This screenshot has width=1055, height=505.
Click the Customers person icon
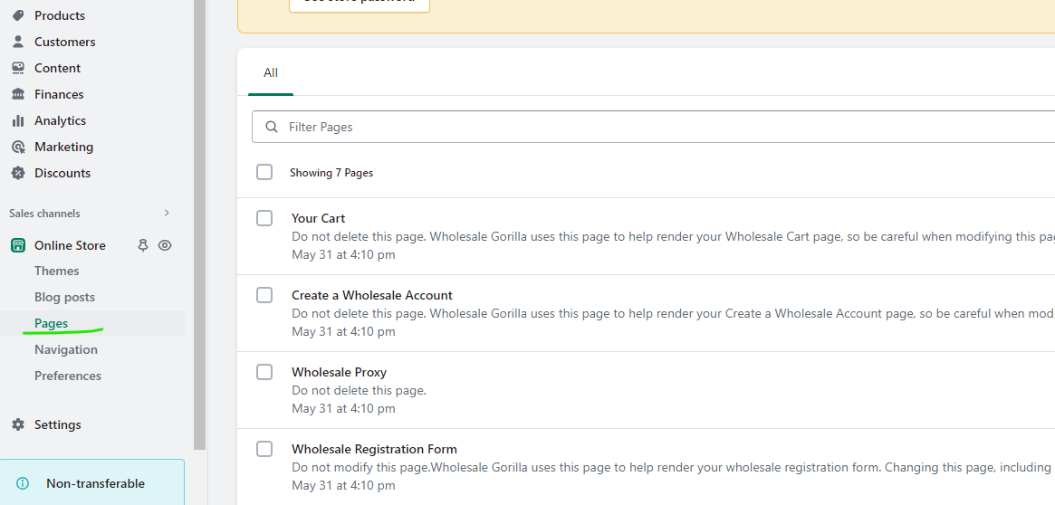pos(18,42)
